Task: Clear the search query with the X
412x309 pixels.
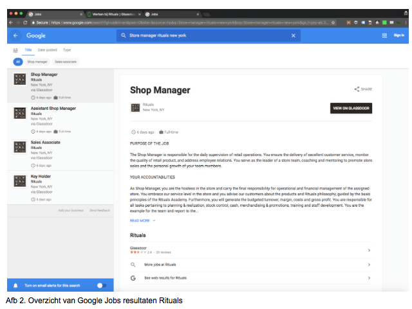Action: pos(294,35)
